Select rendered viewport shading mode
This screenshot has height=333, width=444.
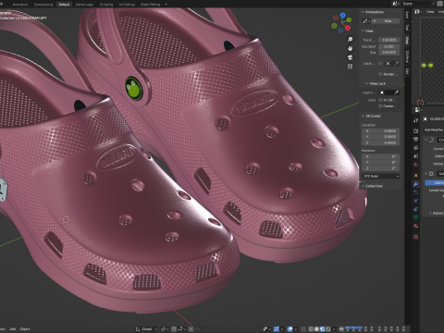click(328, 329)
